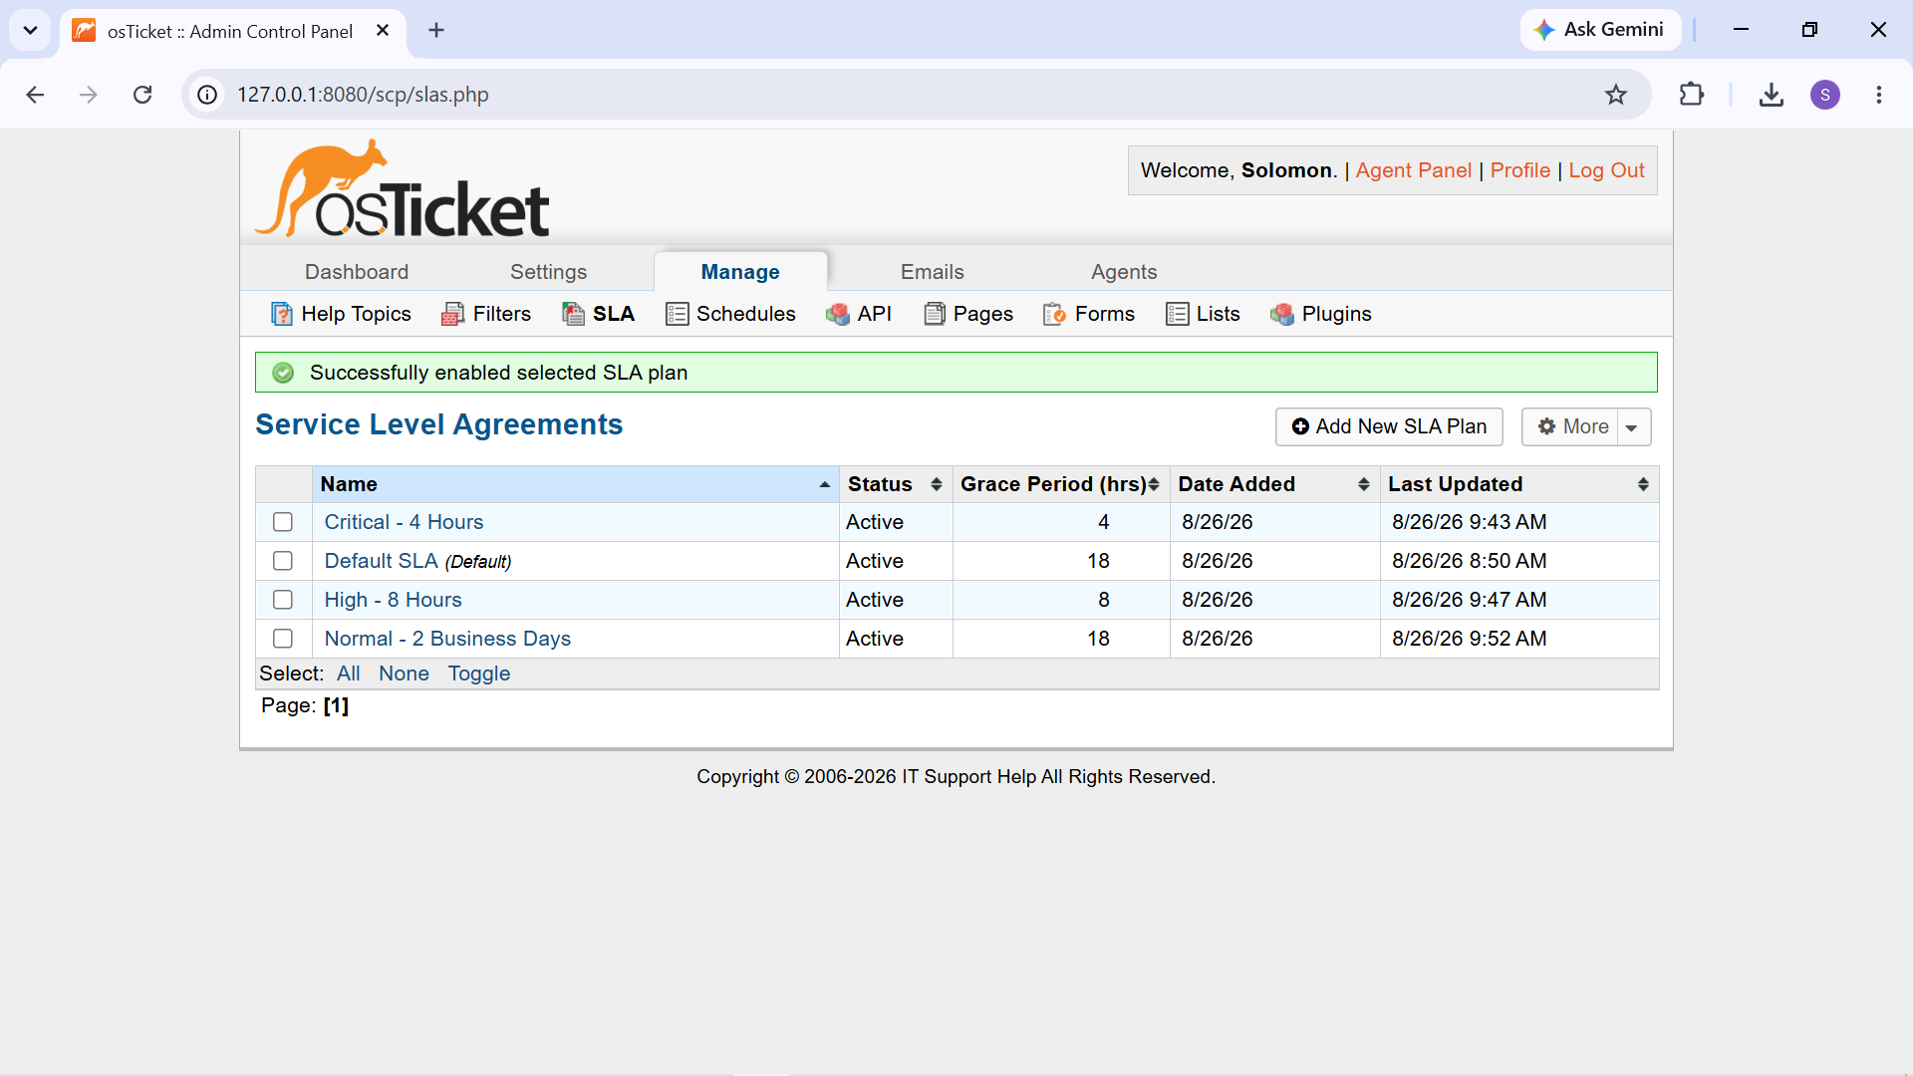Bookmark this page with the star

[x=1615, y=95]
